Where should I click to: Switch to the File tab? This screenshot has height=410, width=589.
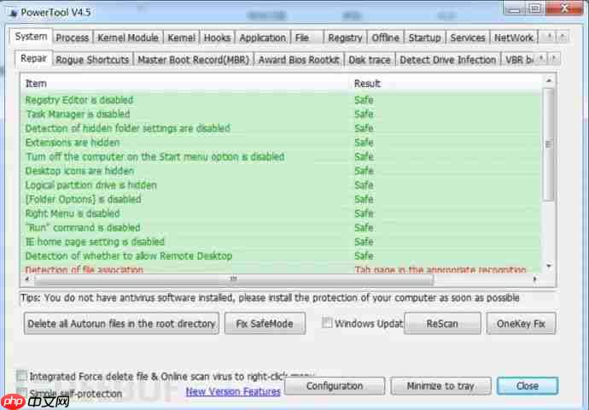click(x=307, y=38)
